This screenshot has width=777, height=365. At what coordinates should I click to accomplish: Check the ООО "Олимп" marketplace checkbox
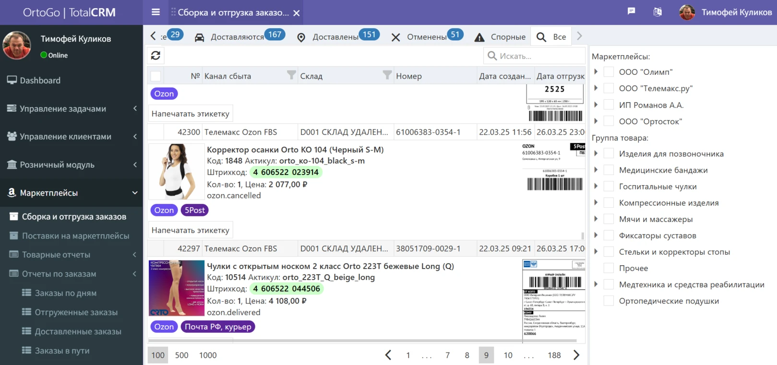coord(609,72)
